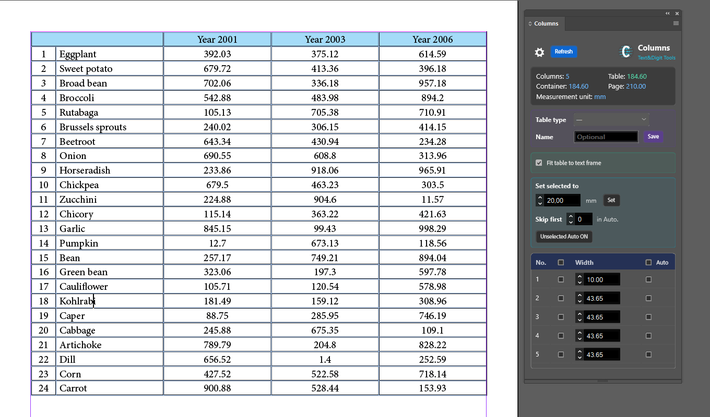This screenshot has height=417, width=710.
Task: Click the 'Year 2001' header cell
Action: [x=217, y=39]
